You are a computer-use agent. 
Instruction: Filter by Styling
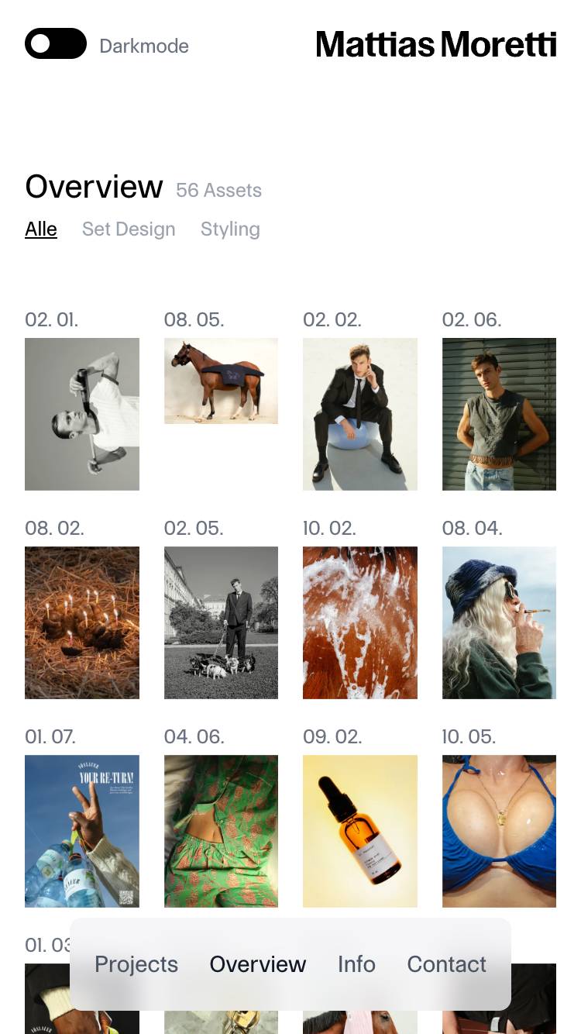pos(230,229)
